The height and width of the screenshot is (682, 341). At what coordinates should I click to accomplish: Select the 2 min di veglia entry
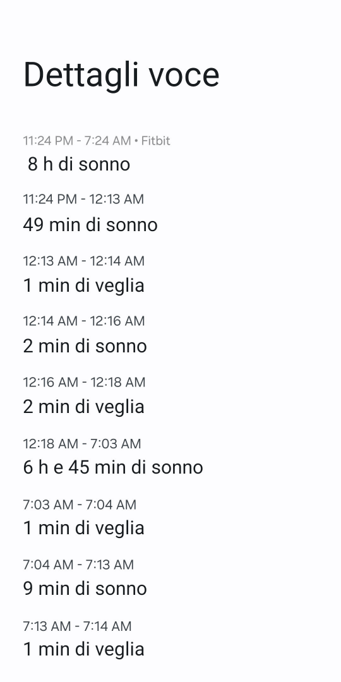83,407
